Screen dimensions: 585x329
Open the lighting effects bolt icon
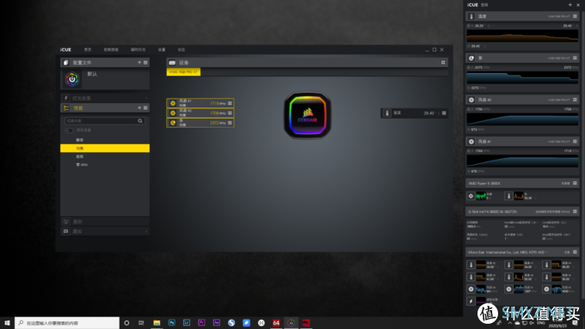click(x=66, y=98)
